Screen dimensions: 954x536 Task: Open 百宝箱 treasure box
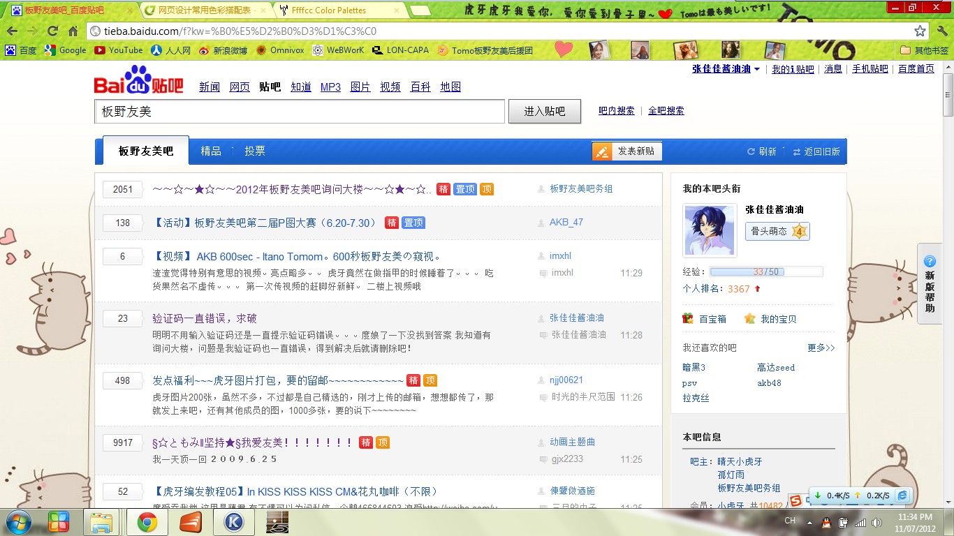pos(705,319)
